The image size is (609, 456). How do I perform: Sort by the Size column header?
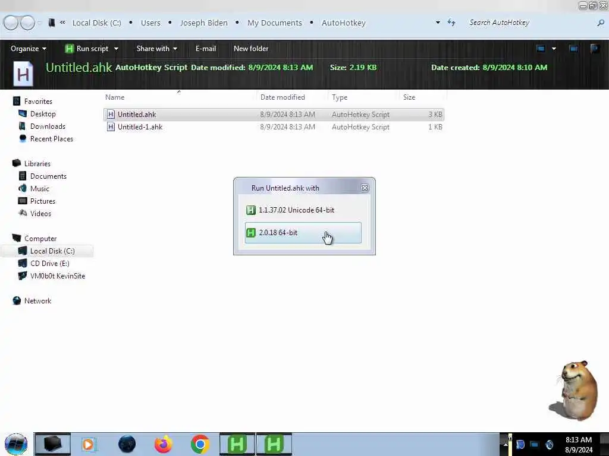(x=409, y=97)
